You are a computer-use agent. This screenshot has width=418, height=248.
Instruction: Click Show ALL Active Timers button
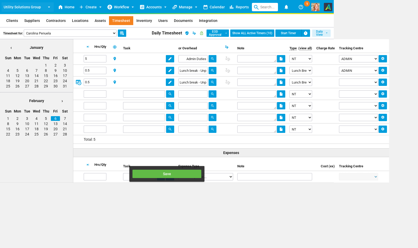(x=252, y=33)
